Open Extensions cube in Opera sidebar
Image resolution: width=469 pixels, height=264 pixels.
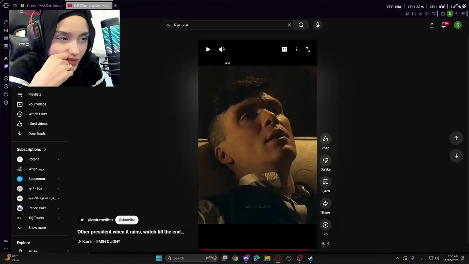pyautogui.click(x=6, y=95)
